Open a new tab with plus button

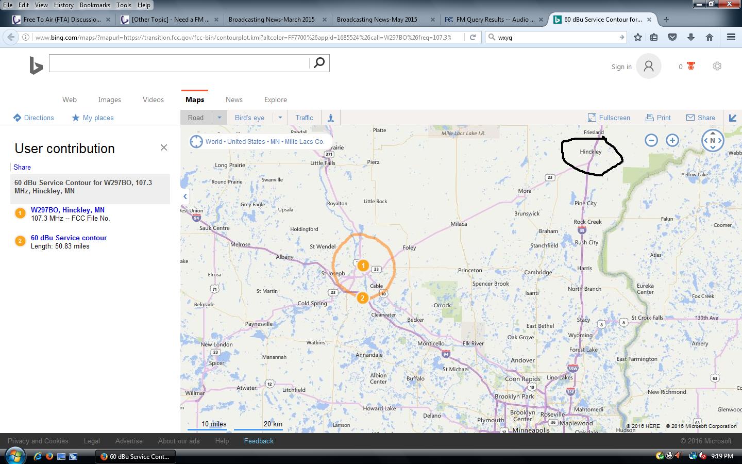[666, 20]
